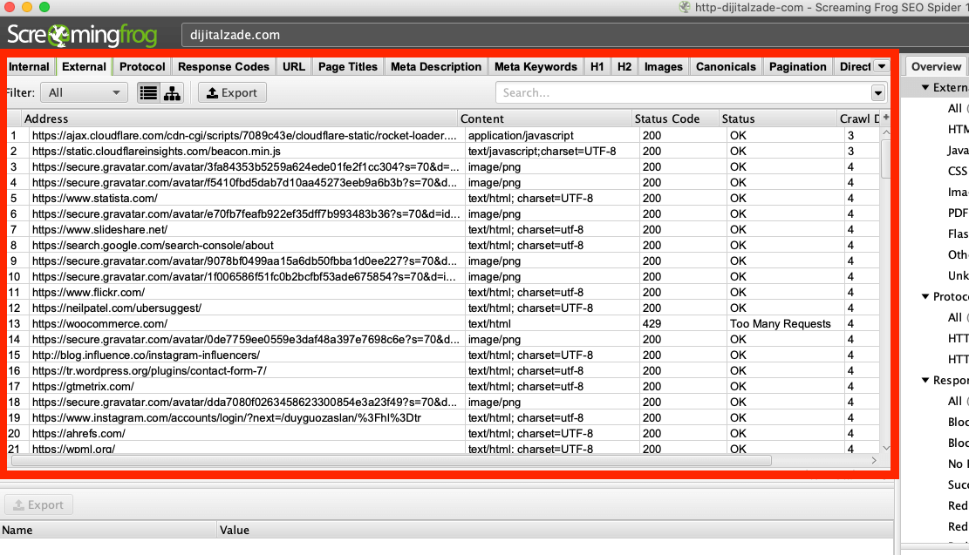Select the https://www.flickr.com/ address

coord(88,292)
